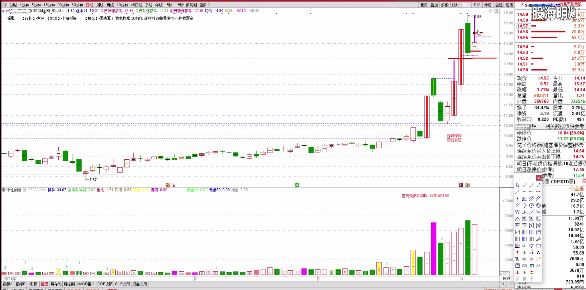The width and height of the screenshot is (586, 290).
Task: Toggle the 画线 drawing tools button
Action: pos(466,5)
